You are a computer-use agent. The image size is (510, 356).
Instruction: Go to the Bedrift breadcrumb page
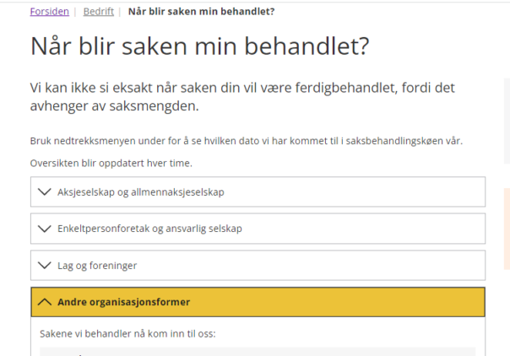pyautogui.click(x=99, y=12)
